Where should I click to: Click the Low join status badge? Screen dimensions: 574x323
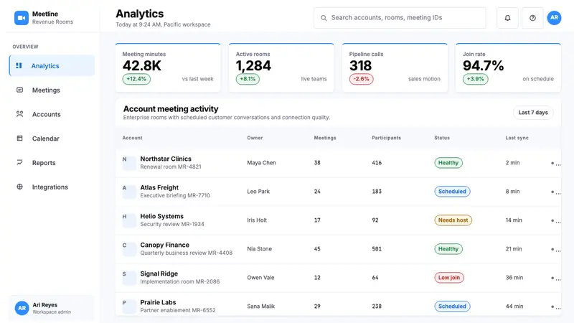click(x=449, y=278)
